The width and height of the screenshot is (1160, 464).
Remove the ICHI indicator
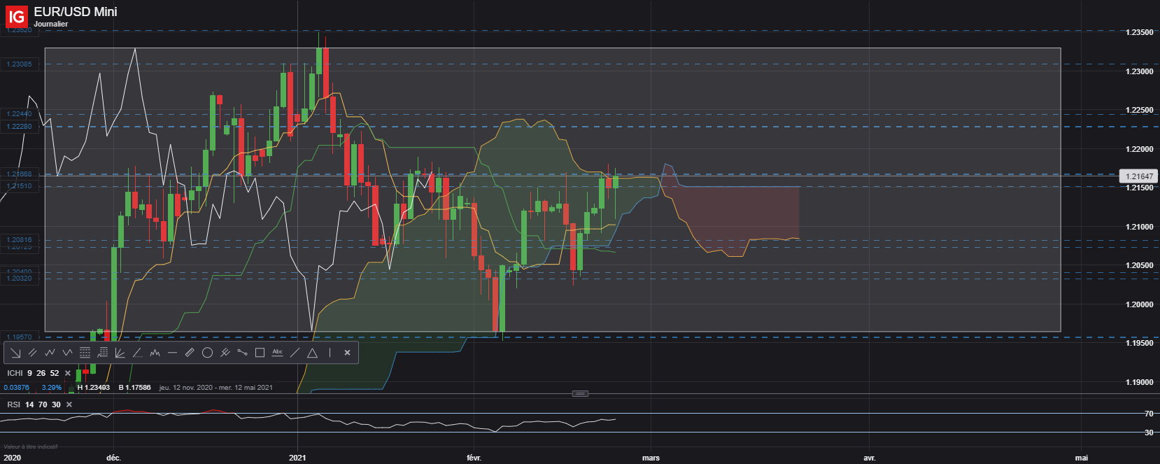[x=68, y=373]
